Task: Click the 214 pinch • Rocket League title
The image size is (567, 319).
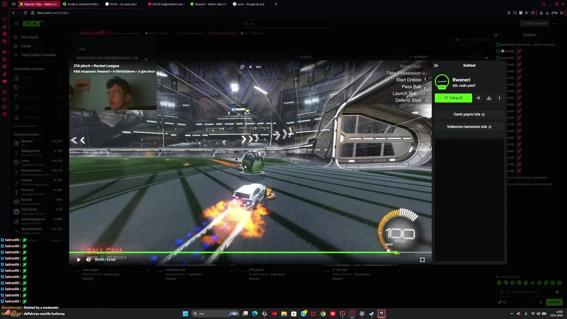Action: click(x=96, y=66)
